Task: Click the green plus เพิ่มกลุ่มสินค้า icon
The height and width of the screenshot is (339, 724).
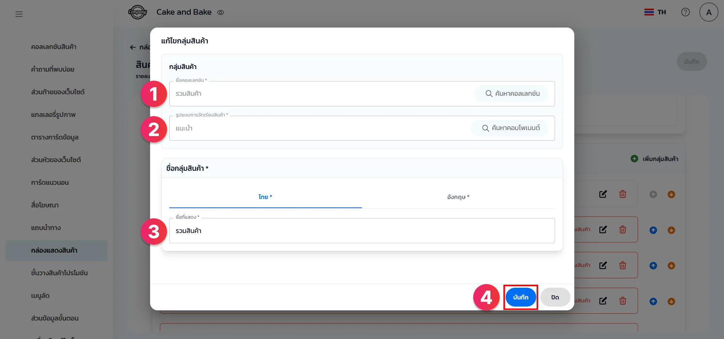Action: (634, 159)
